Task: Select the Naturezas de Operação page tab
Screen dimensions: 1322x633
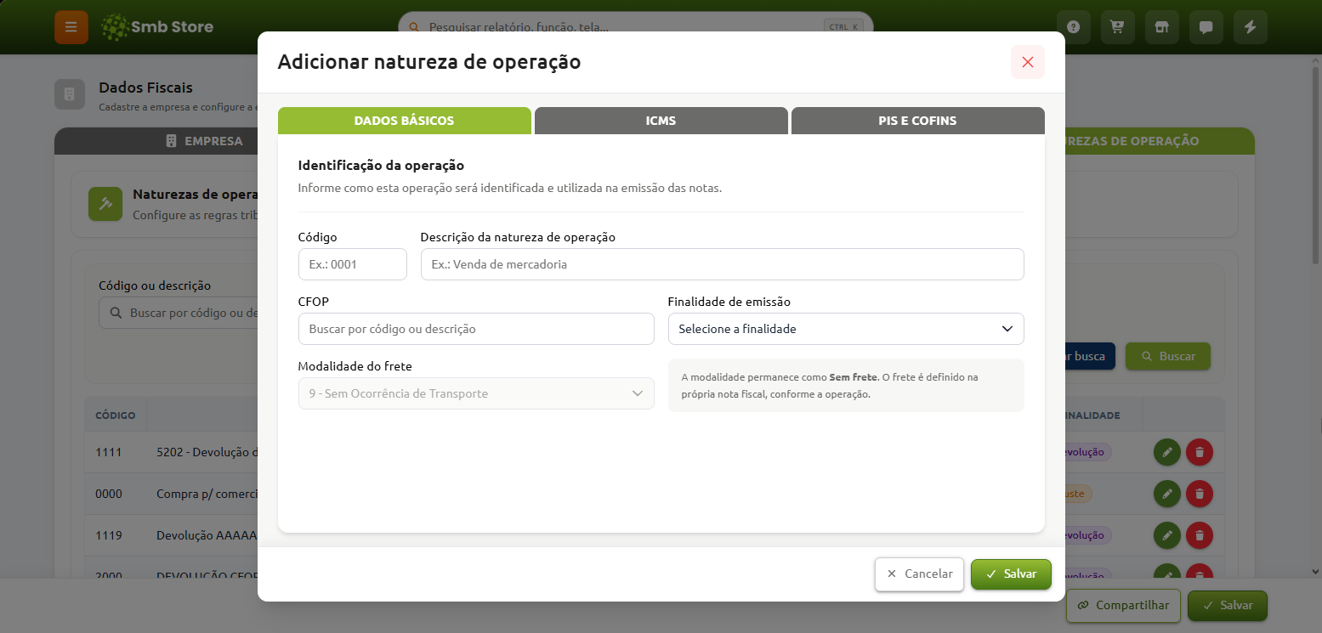Action: (x=1160, y=141)
